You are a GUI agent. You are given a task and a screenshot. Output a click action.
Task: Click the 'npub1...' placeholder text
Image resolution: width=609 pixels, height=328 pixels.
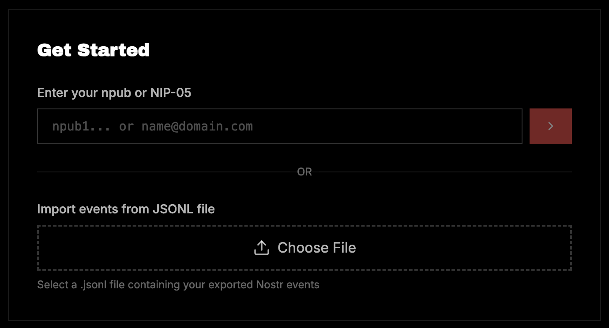pos(82,127)
